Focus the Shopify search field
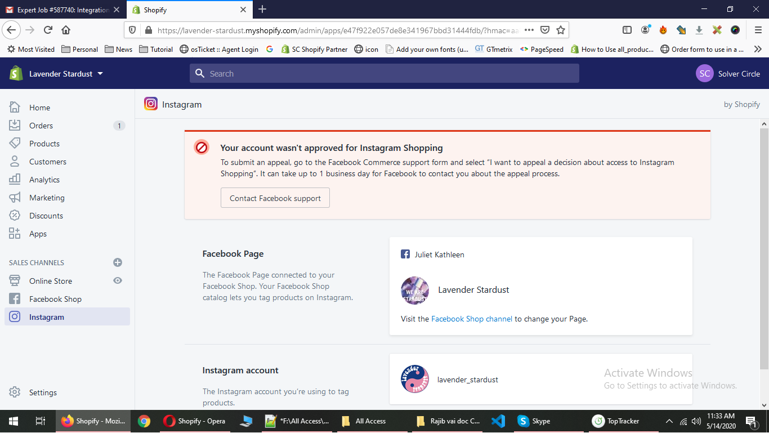The image size is (769, 433). click(x=384, y=74)
